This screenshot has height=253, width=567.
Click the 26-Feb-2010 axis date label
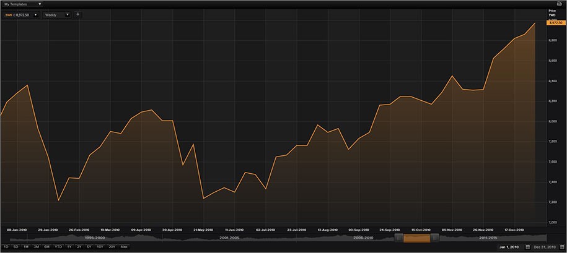tap(79, 229)
